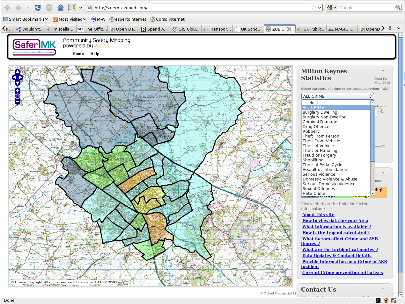Go to the browser home page
405x304 pixels.
point(60,8)
